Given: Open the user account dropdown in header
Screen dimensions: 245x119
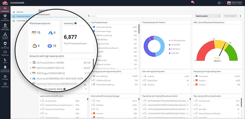Looking at the screenshot, I should click(220, 3).
